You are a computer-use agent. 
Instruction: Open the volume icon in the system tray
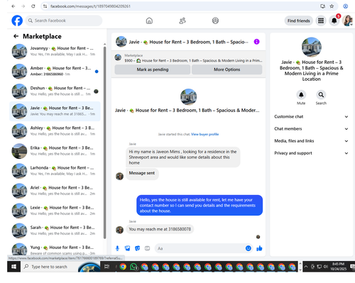[326, 267]
